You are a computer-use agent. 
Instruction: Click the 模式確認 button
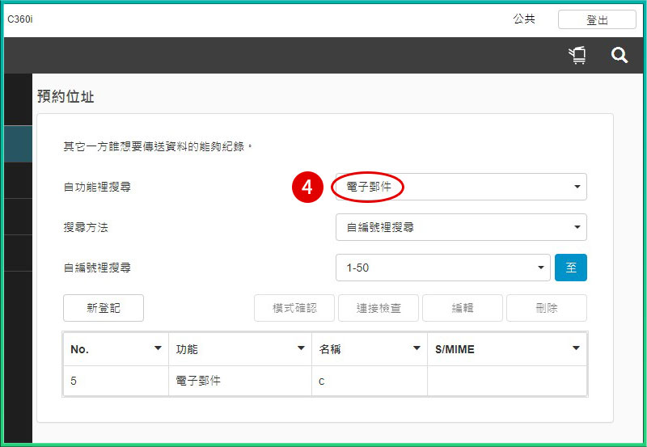point(294,308)
